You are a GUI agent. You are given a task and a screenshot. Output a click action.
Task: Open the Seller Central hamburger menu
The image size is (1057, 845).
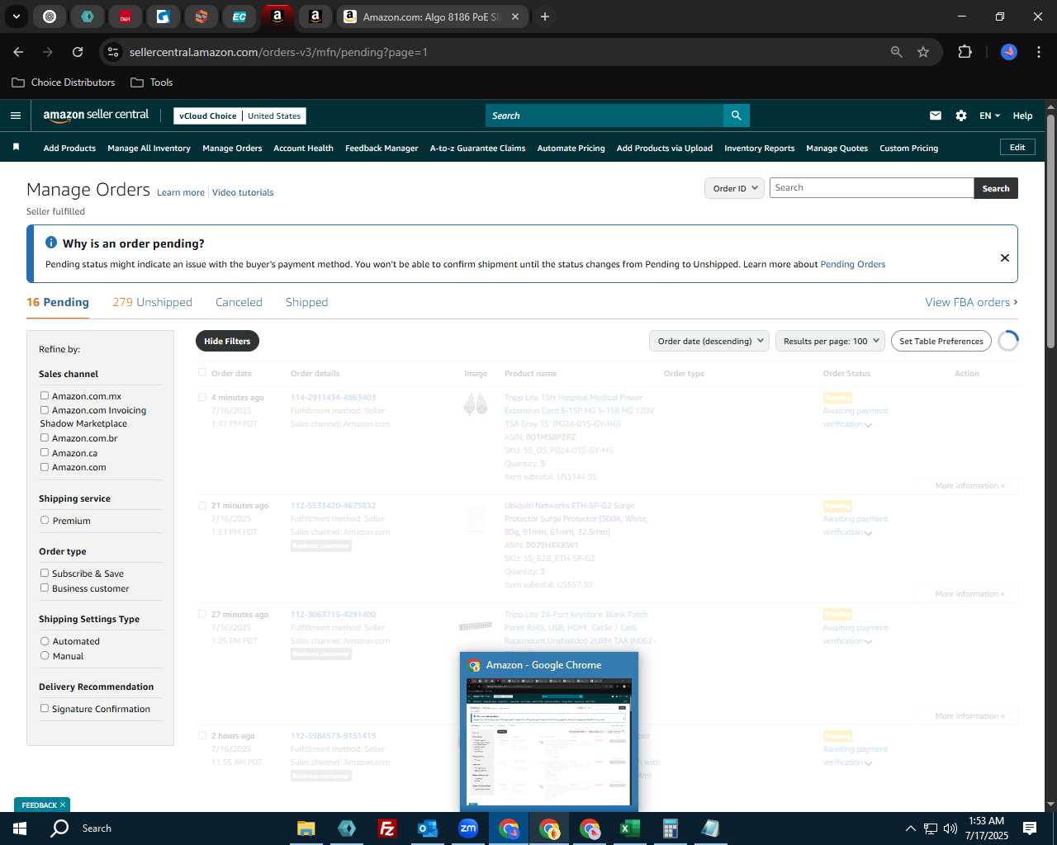[16, 116]
